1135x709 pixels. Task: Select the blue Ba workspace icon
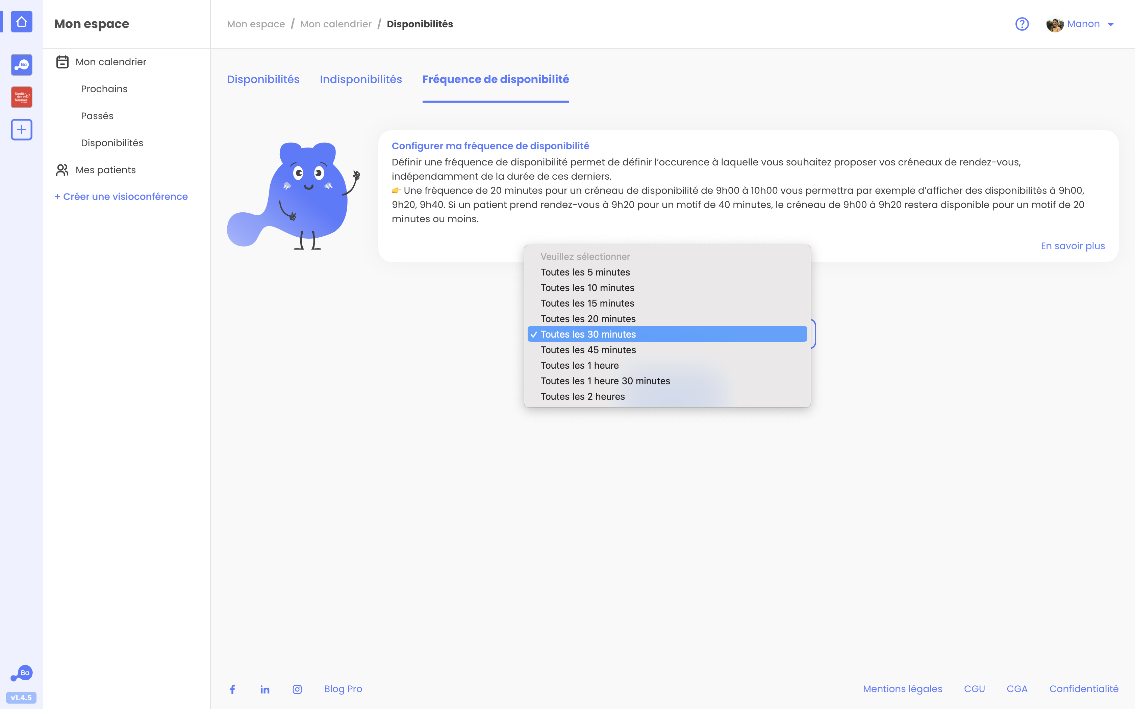[x=22, y=65]
